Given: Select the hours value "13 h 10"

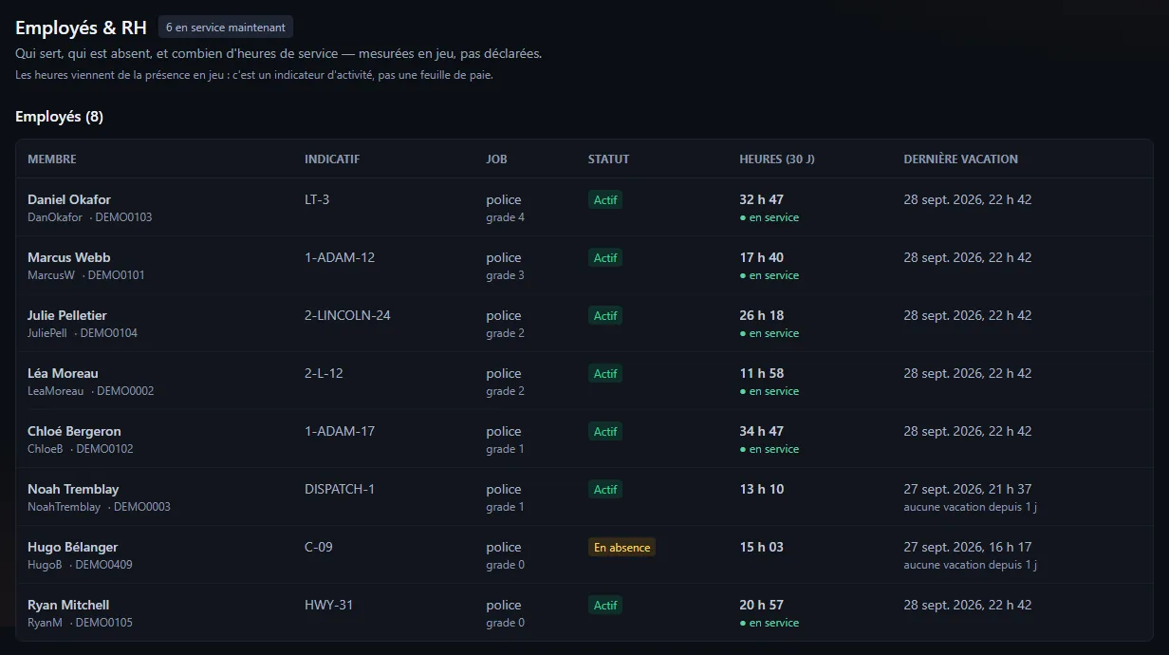Looking at the screenshot, I should click(x=762, y=489).
